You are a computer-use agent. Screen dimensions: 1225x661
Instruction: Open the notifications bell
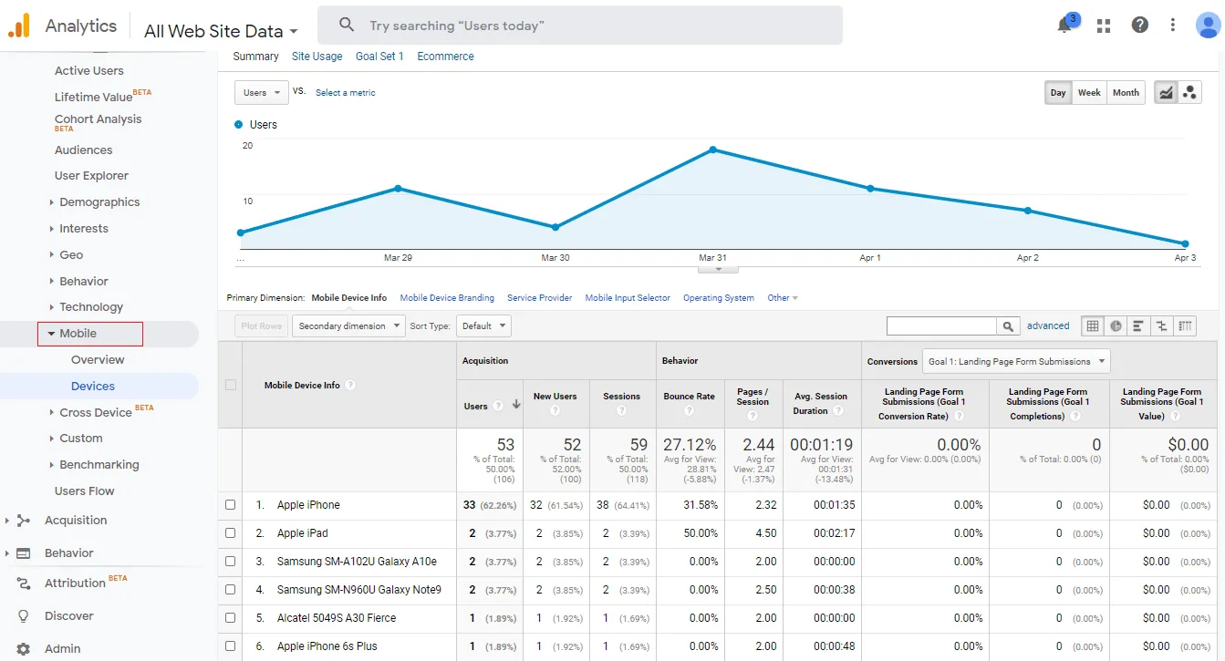1064,26
